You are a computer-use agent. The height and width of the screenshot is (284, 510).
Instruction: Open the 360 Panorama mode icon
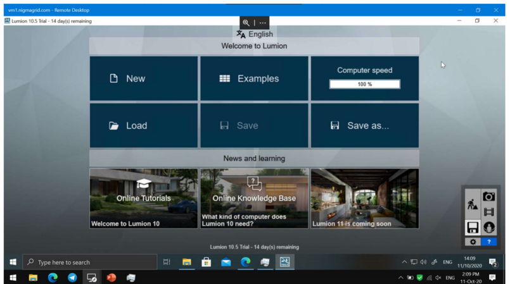488,227
